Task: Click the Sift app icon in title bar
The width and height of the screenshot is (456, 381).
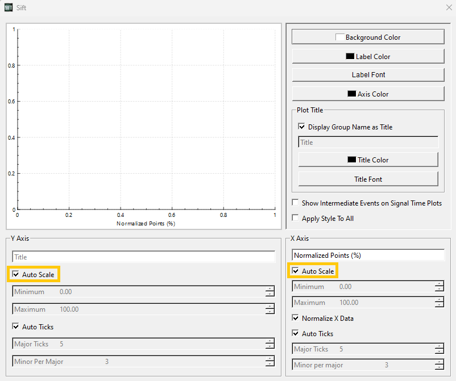Action: point(8,7)
